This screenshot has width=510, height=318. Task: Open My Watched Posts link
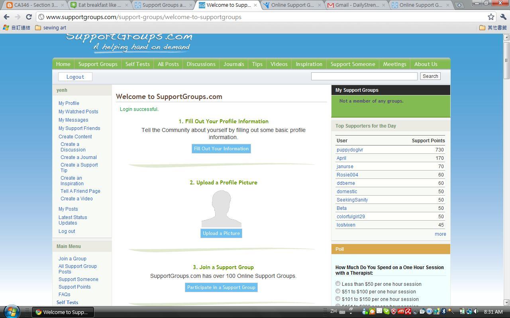[x=78, y=112]
